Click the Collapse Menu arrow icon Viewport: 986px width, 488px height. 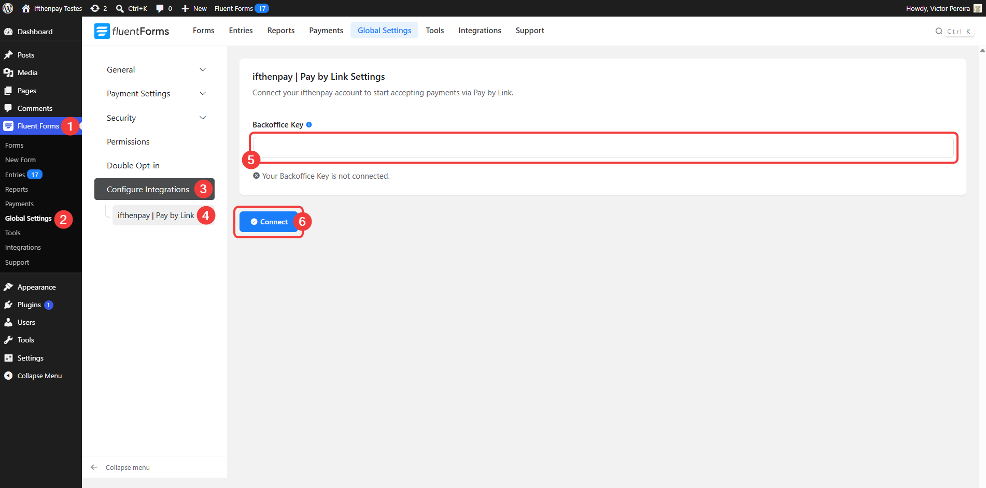8,376
